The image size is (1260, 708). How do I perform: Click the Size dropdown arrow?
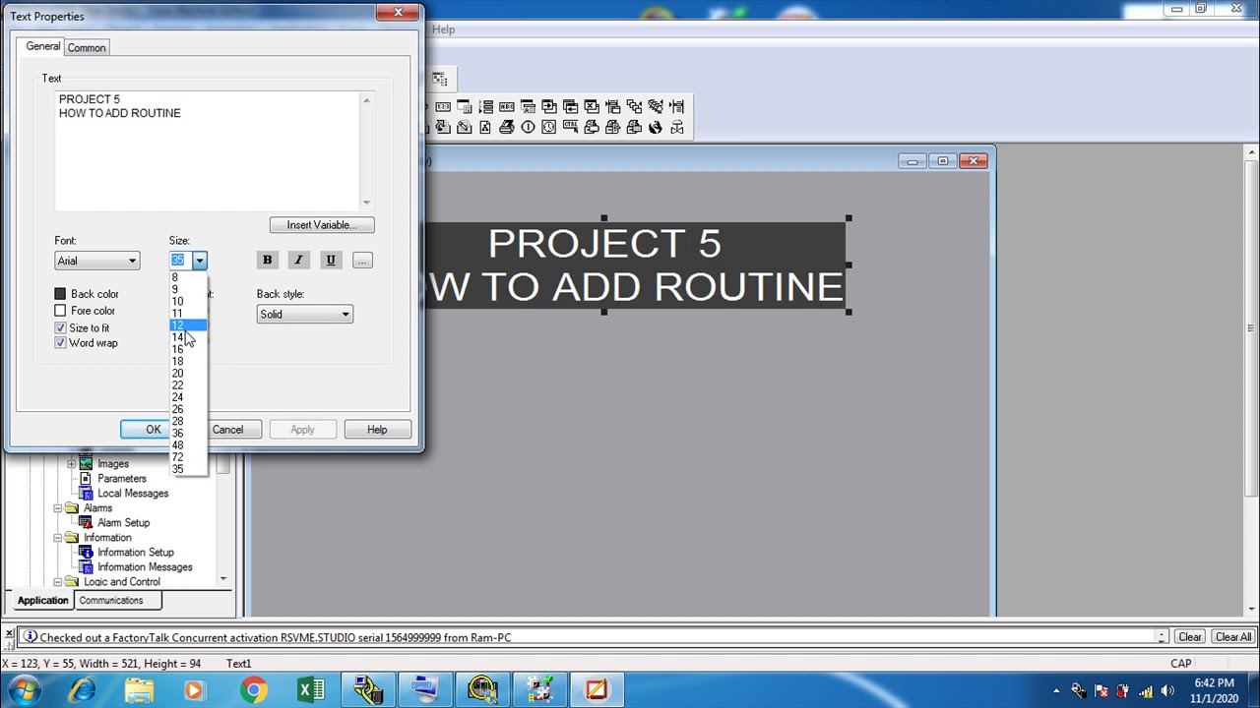click(x=200, y=261)
